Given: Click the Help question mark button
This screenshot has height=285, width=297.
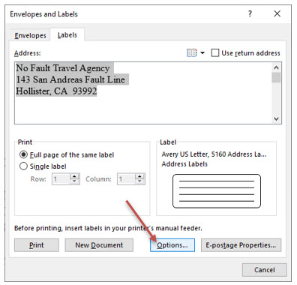Looking at the screenshot, I should (x=250, y=13).
